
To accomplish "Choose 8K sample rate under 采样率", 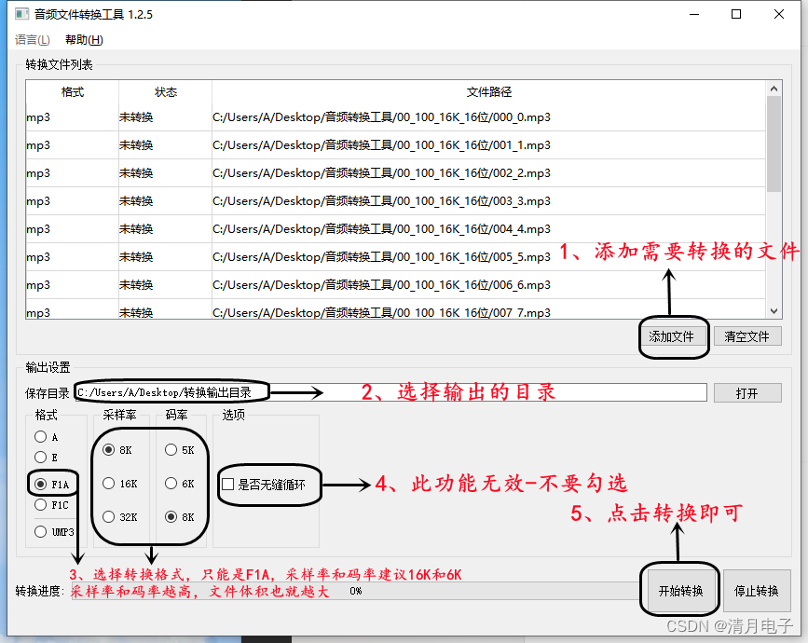I will click(x=117, y=450).
